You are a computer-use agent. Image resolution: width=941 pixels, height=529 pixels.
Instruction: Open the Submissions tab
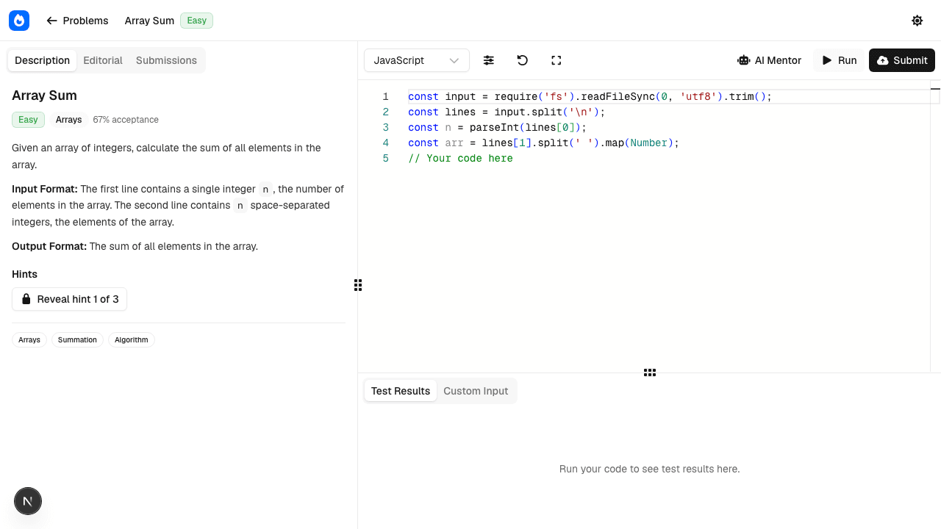coord(166,60)
